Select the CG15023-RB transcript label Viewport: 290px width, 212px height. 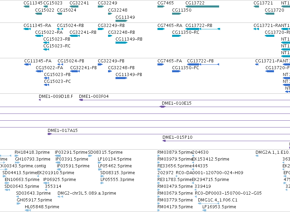(57, 39)
